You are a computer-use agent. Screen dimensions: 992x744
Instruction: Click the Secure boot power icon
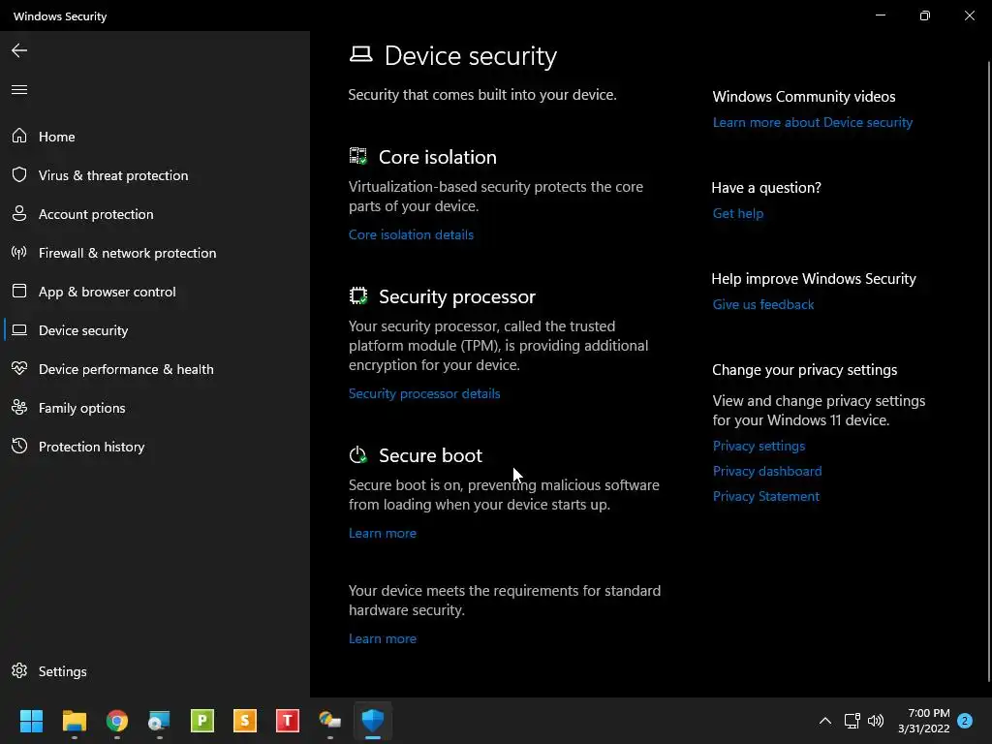[x=358, y=455]
